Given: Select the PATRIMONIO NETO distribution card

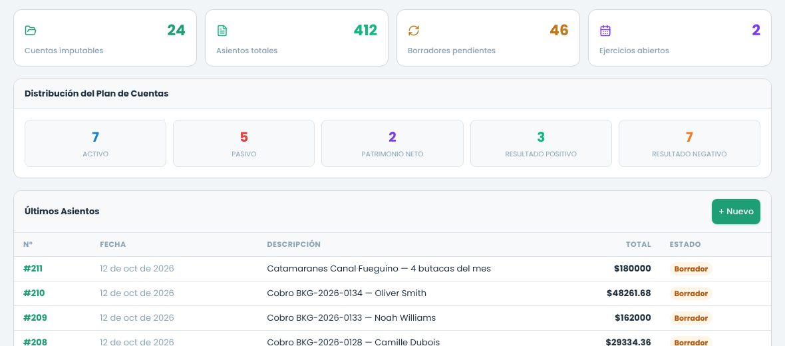Looking at the screenshot, I should pos(392,143).
